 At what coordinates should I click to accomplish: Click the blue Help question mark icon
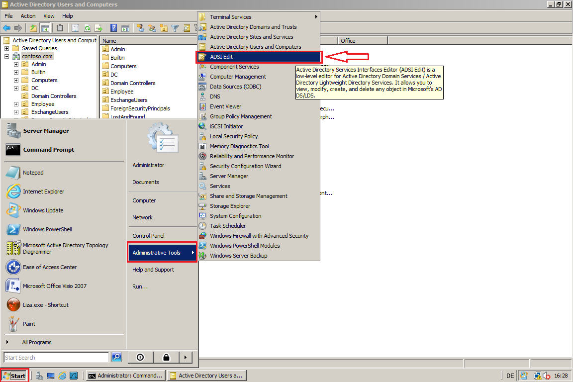(x=113, y=28)
